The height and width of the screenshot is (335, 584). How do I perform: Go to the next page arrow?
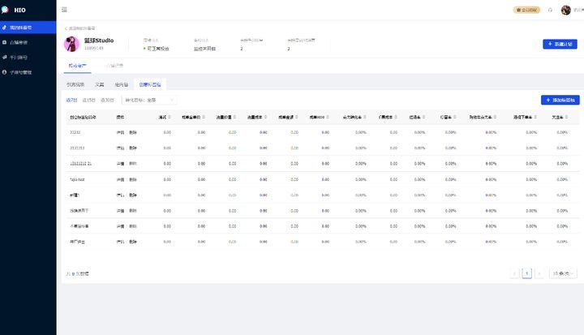[539, 273]
